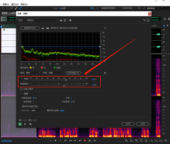The width and height of the screenshot is (170, 144).
Task: Open the effect info icon
Action: click(x=148, y=20)
